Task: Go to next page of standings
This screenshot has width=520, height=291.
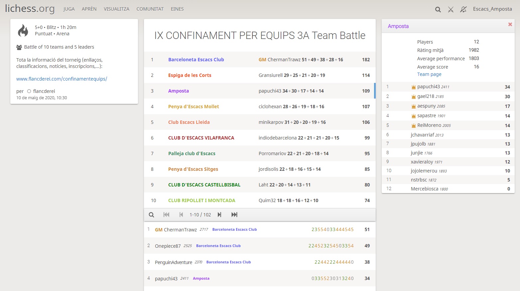Action: point(219,215)
